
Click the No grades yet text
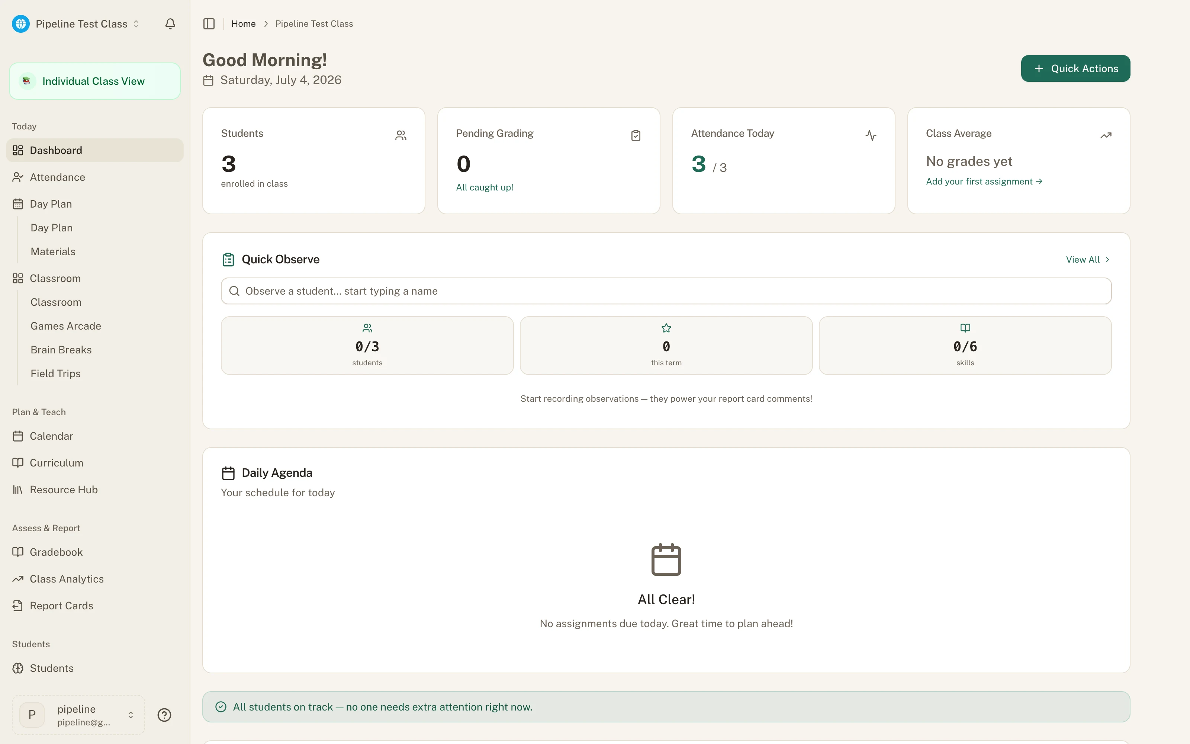tap(969, 161)
